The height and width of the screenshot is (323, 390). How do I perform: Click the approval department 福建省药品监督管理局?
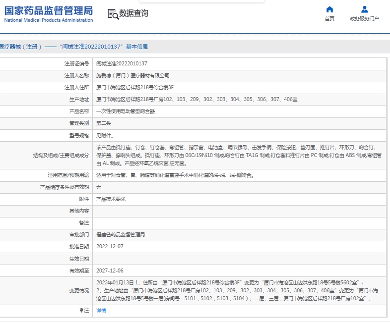point(121,235)
